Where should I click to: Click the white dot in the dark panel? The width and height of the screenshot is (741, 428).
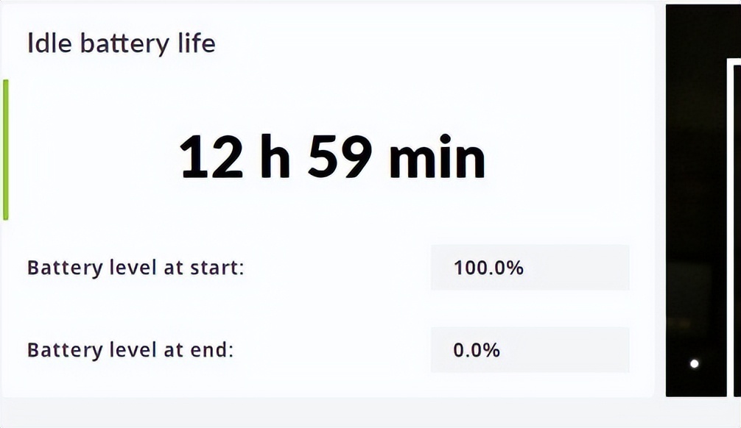tap(694, 363)
